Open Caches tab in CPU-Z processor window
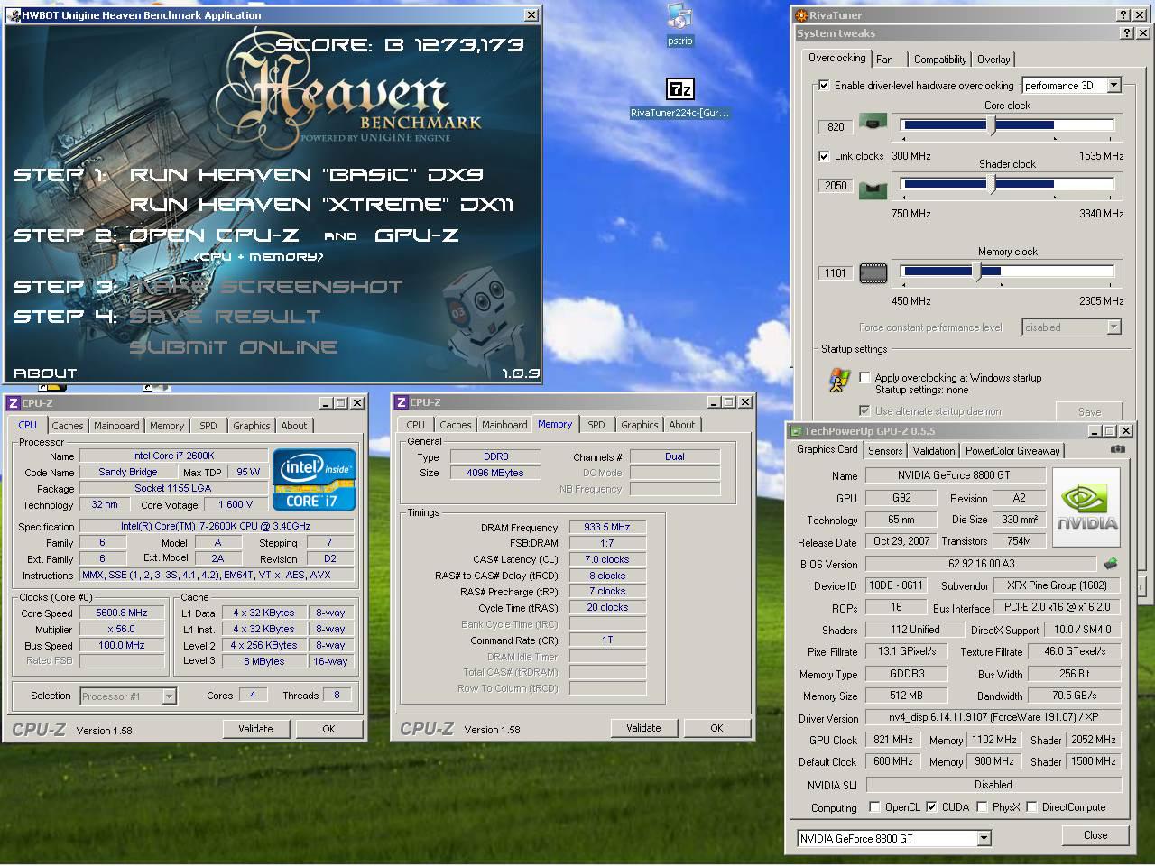The width and height of the screenshot is (1155, 866). [68, 426]
